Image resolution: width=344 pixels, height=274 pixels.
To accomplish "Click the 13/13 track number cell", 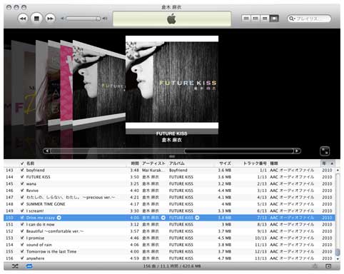I will pos(260,258).
